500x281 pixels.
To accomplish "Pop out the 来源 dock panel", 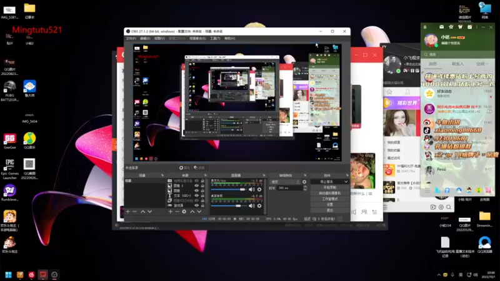I will coord(205,175).
